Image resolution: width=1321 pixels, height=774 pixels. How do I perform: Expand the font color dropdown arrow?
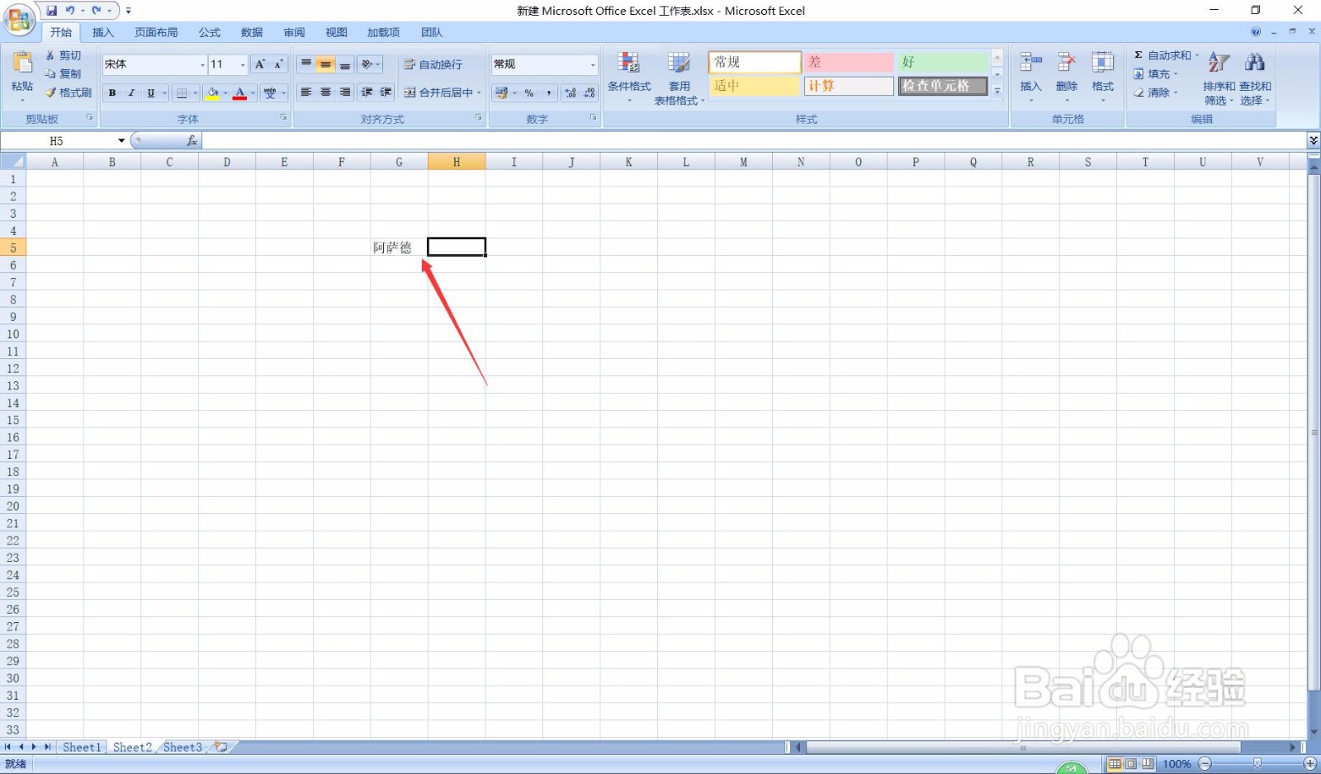coord(253,93)
